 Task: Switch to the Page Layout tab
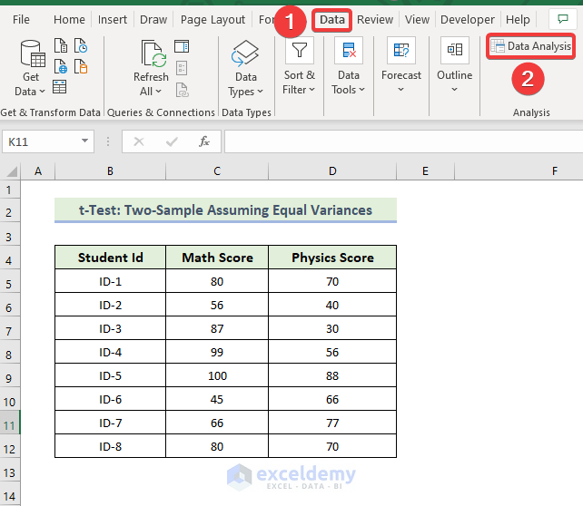pos(212,20)
